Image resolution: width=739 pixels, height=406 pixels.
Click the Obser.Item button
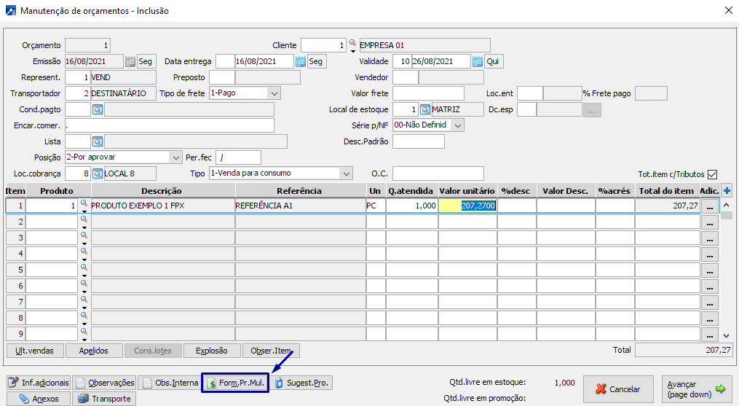pos(271,351)
